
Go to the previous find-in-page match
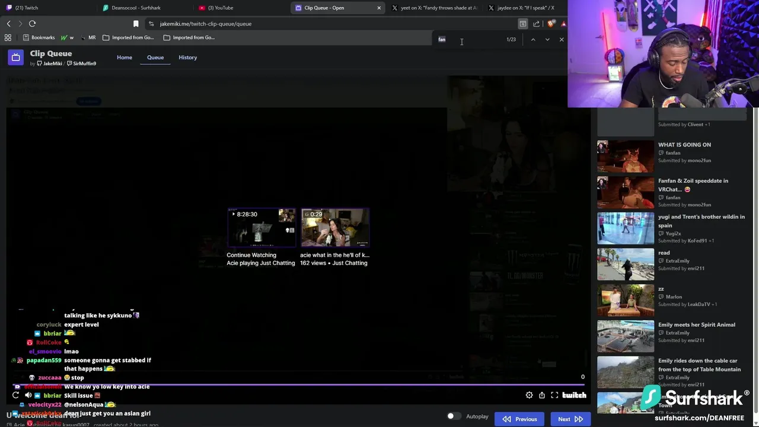533,39
